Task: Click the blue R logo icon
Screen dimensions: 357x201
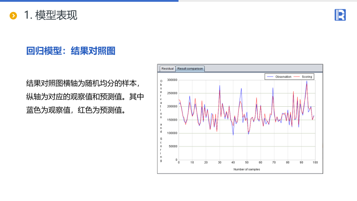Action: [x=340, y=15]
